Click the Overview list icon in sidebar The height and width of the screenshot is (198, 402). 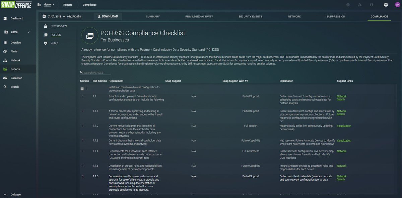(x=5, y=43)
